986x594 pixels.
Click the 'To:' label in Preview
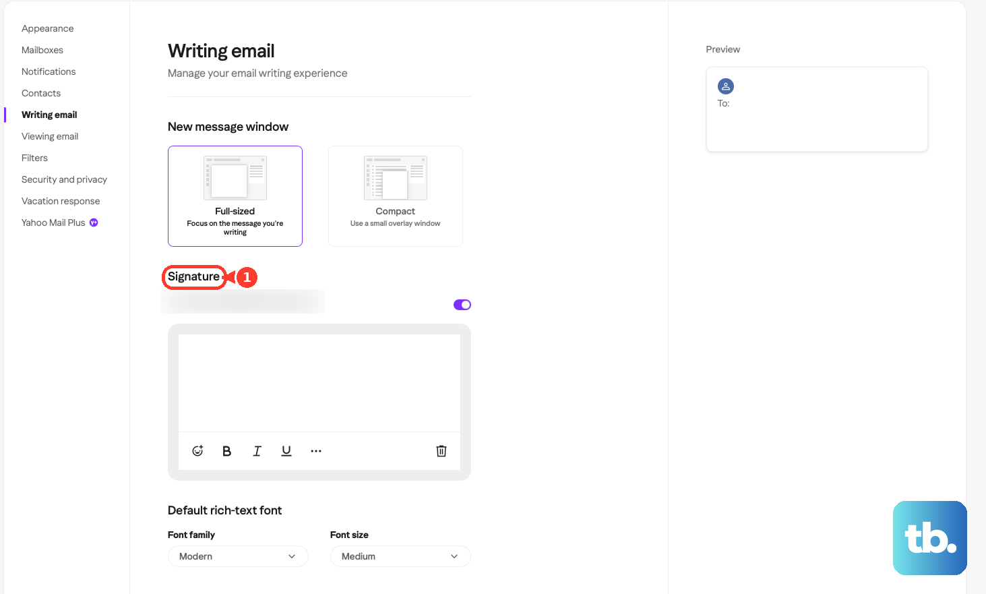point(723,103)
